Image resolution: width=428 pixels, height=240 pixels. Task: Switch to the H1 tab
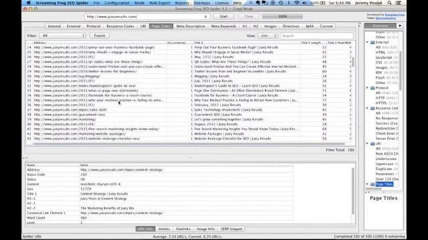[245, 27]
